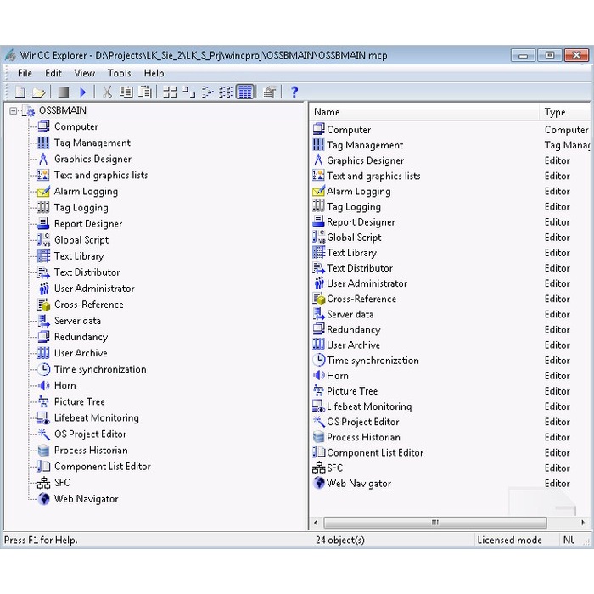
Task: Click the Open project folder icon
Action: pyautogui.click(x=38, y=92)
